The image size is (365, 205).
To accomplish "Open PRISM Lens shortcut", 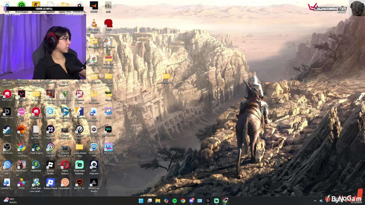I will coord(7,113).
